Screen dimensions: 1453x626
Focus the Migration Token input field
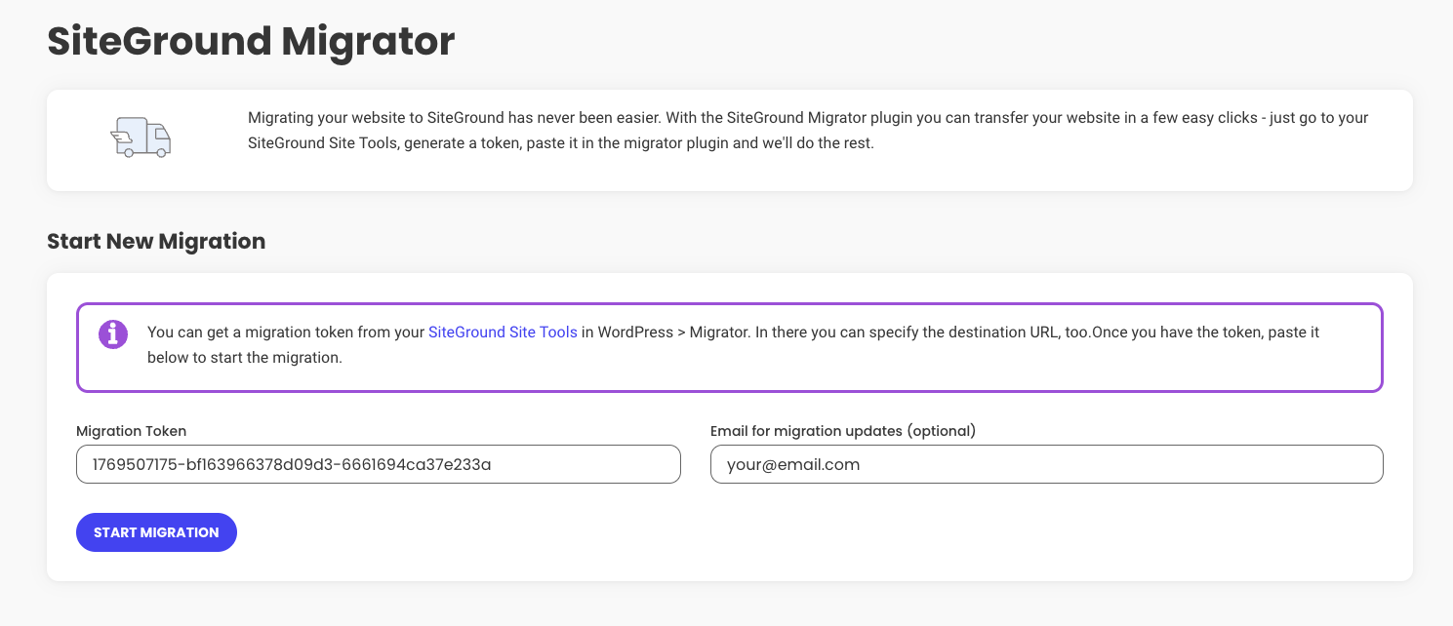(378, 464)
